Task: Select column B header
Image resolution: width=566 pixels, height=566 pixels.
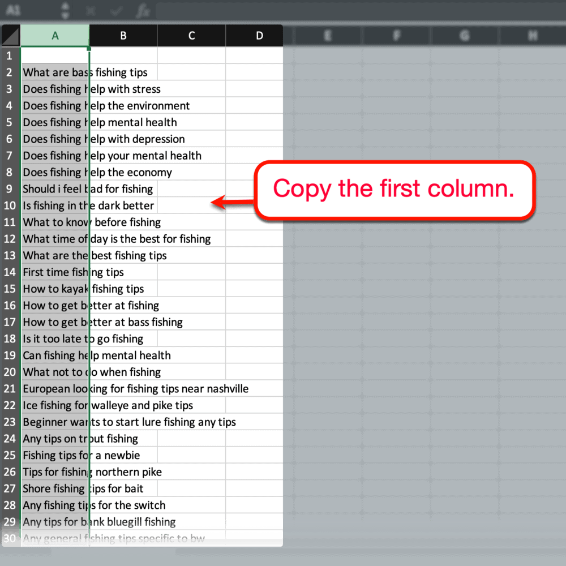Action: tap(123, 35)
